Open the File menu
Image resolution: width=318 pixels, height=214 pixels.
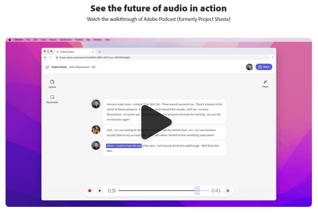[28, 40]
